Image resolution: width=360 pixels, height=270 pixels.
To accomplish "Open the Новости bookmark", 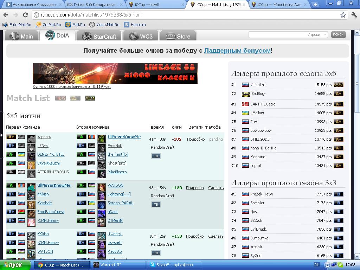I will click(135, 25).
